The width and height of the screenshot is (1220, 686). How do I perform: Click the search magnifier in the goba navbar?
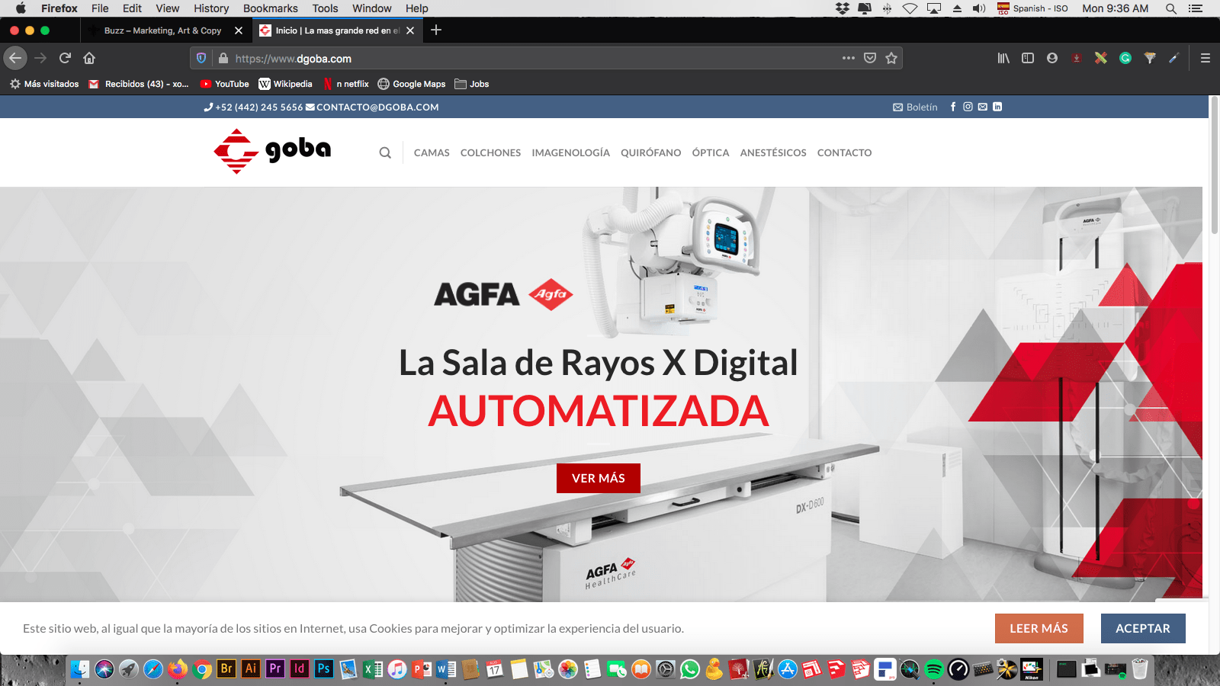point(385,152)
